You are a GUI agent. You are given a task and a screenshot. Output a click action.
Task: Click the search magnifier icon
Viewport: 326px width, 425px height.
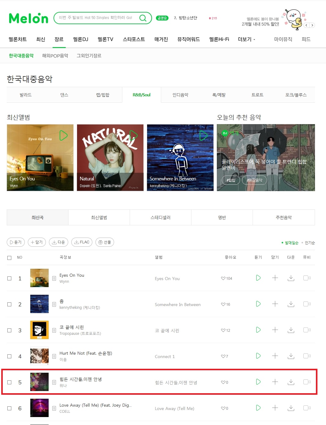click(143, 18)
